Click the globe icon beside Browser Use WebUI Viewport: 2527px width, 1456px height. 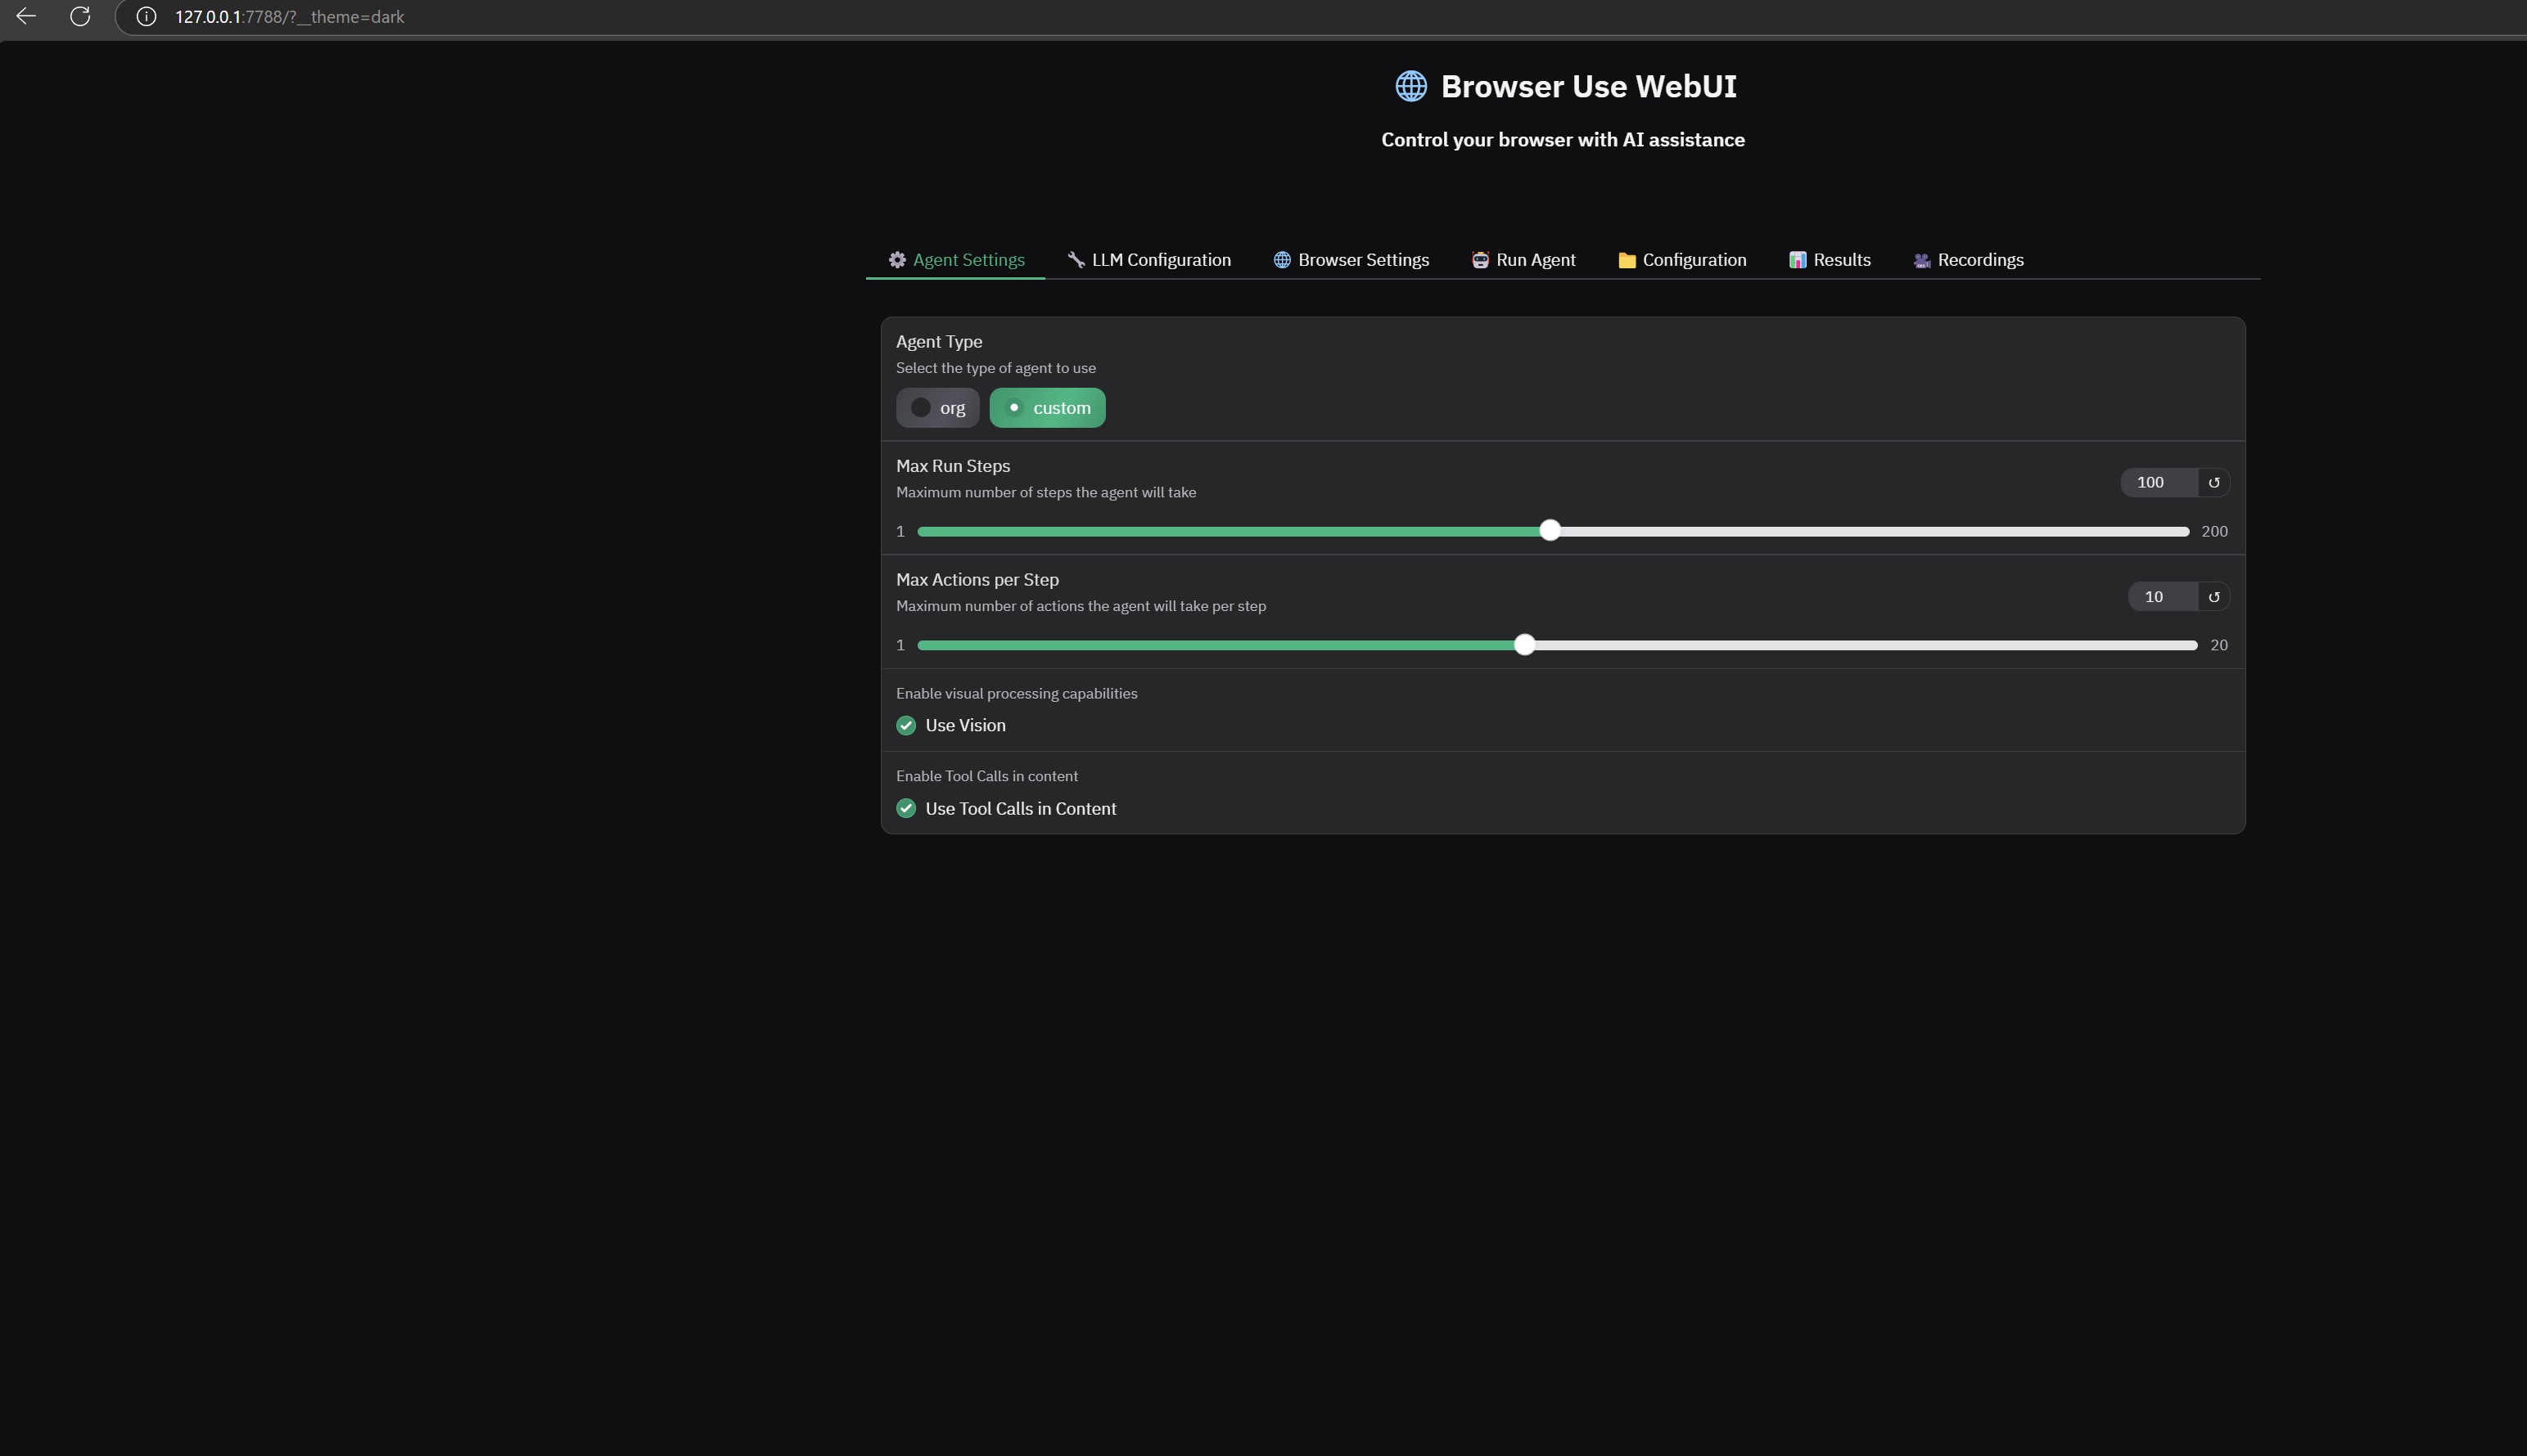click(x=1411, y=86)
